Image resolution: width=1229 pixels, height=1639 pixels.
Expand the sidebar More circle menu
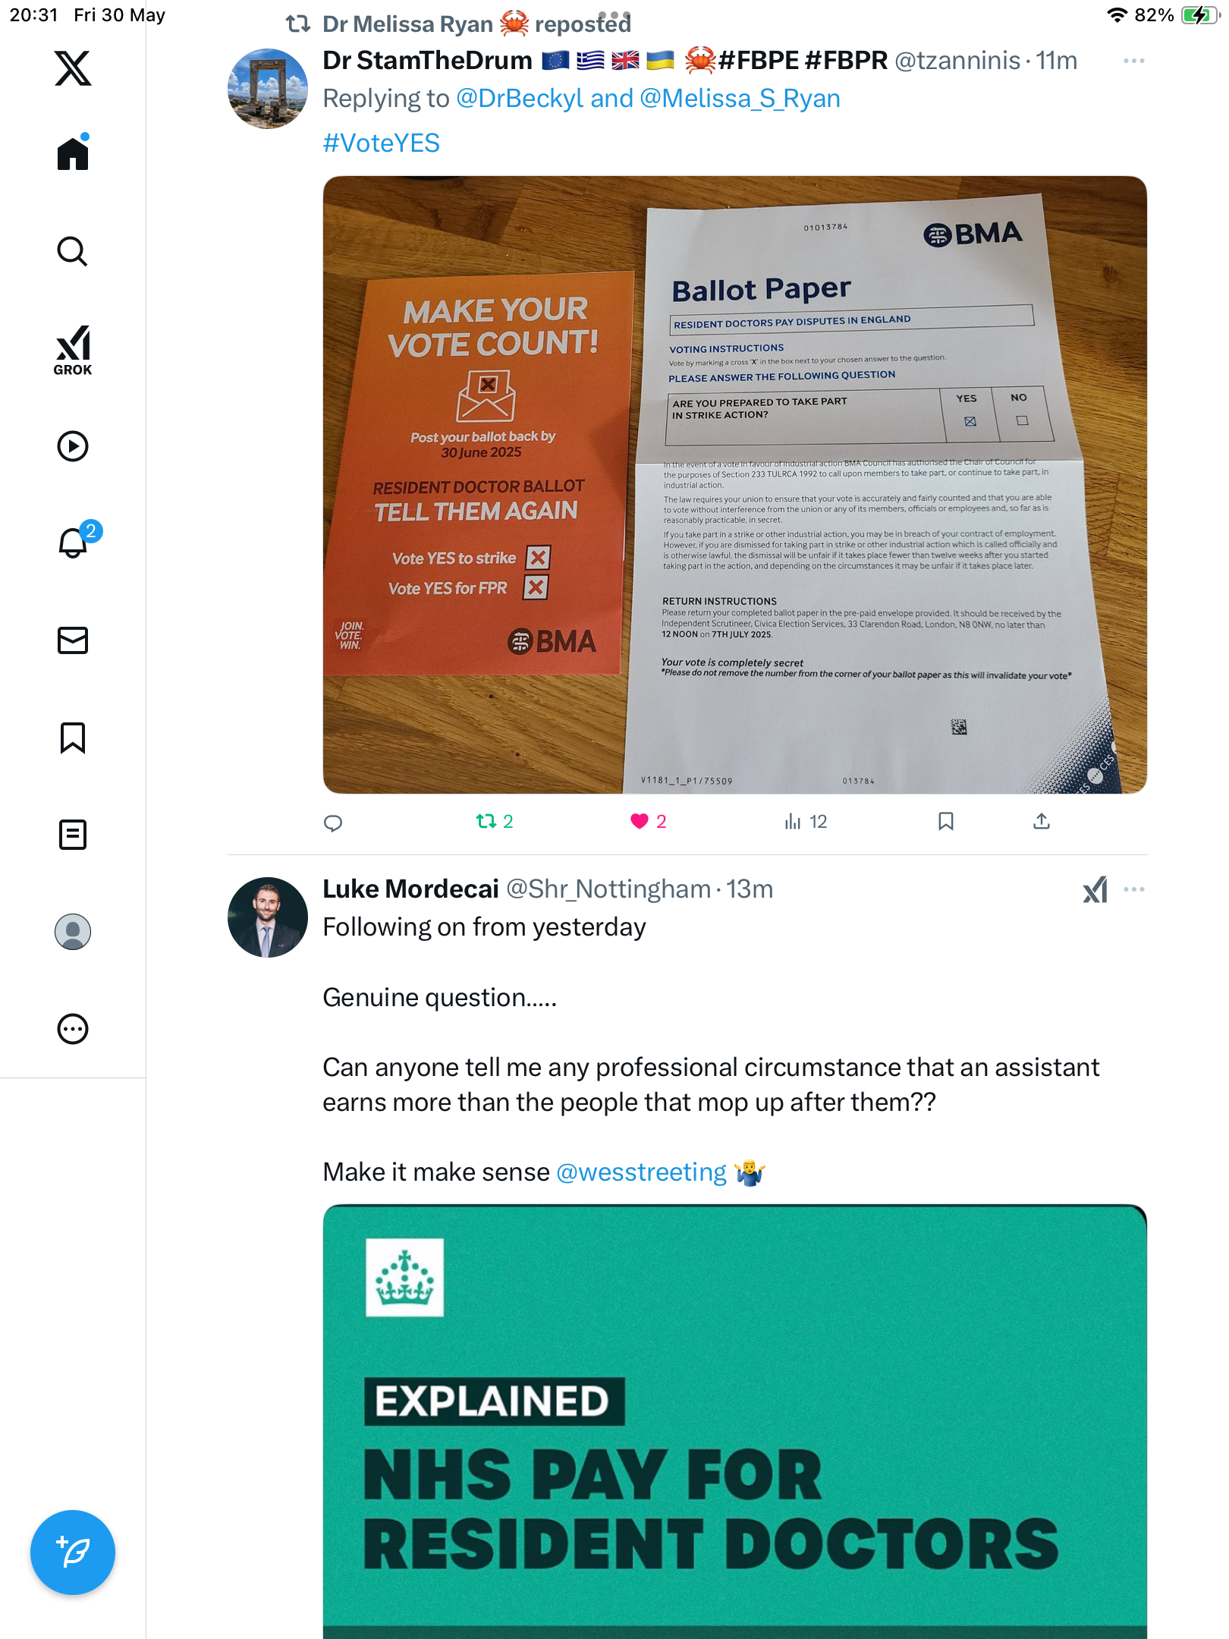tap(73, 1029)
